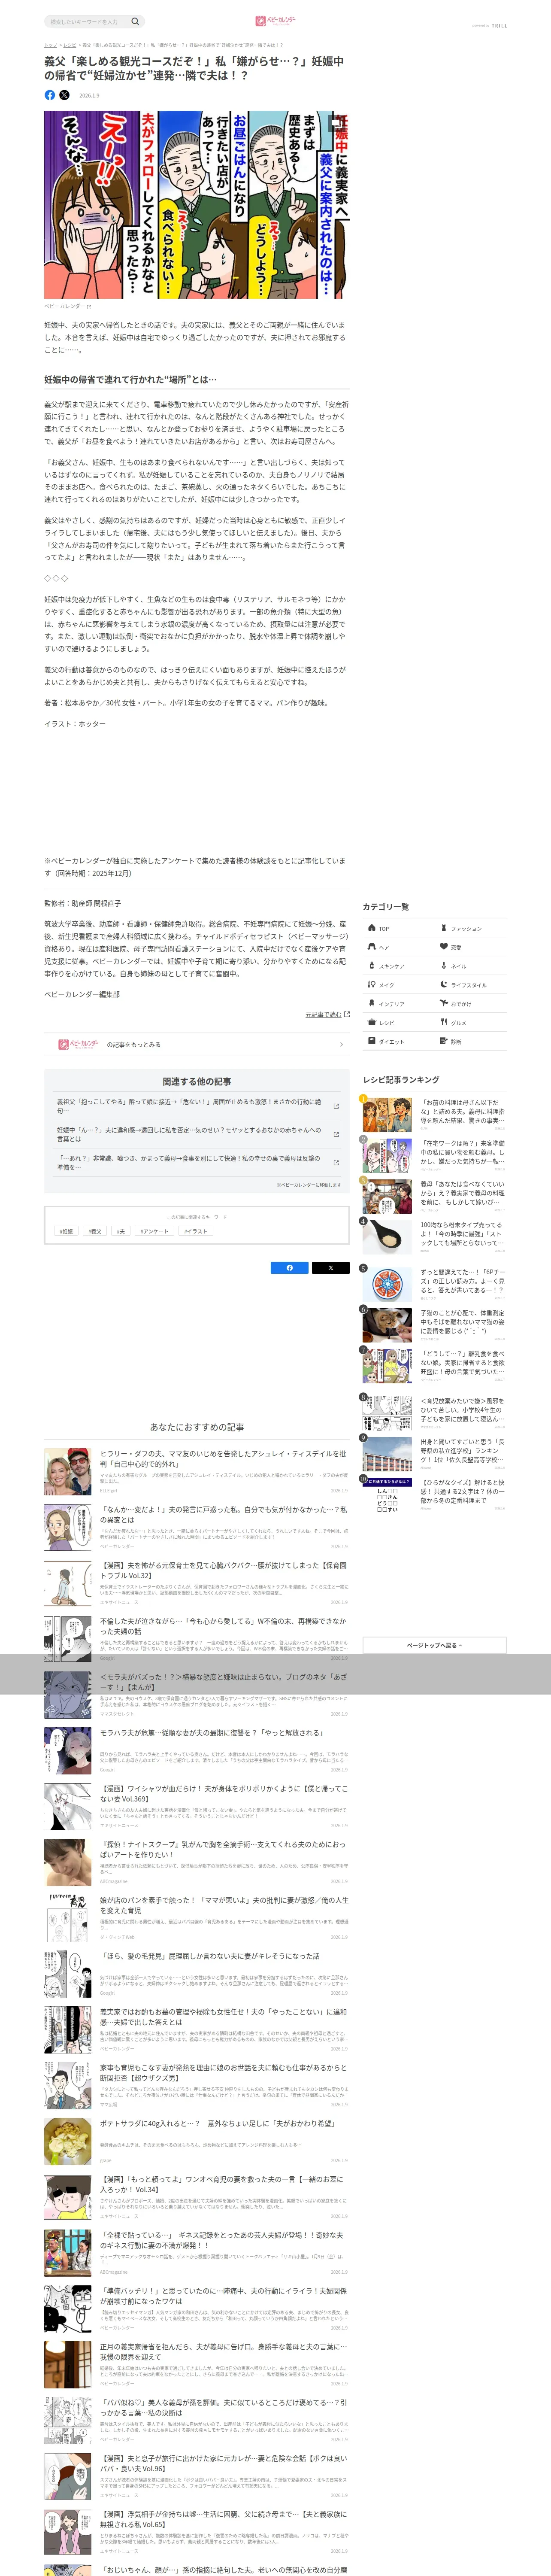
Task: Select the #イラスト keyword tag
Action: coord(196,1231)
